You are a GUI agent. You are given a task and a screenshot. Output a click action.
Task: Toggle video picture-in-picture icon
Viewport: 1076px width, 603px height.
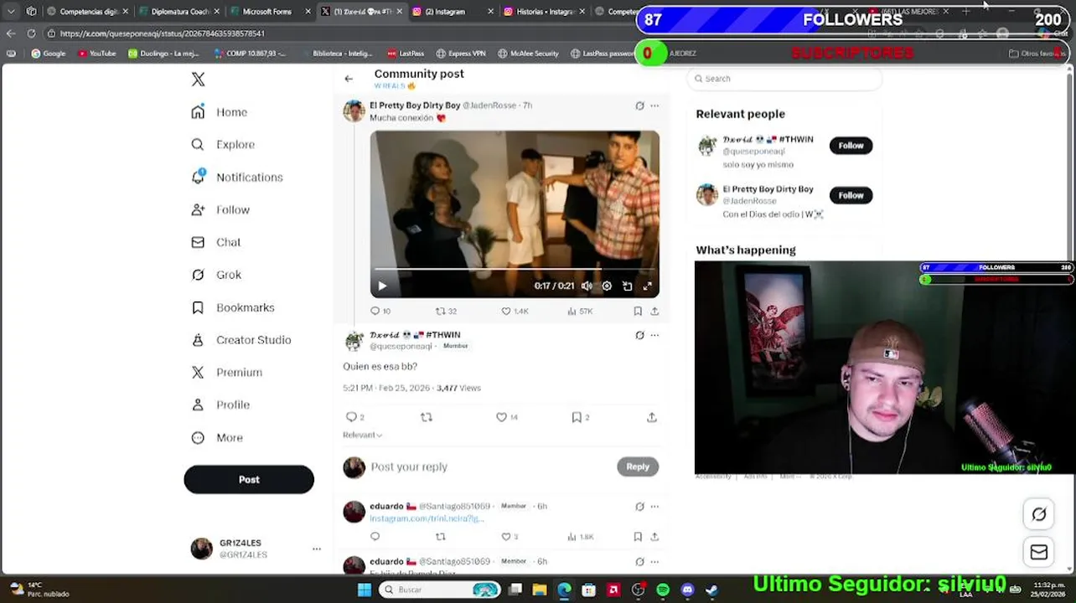[x=627, y=286]
